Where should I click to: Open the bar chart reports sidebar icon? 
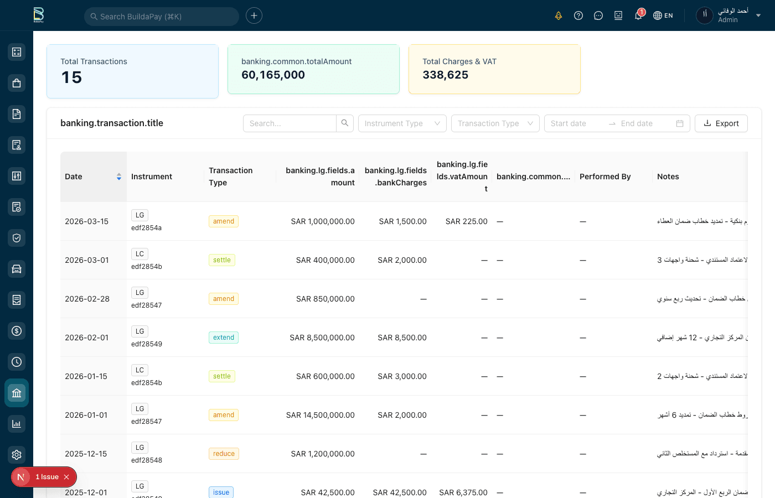[17, 424]
